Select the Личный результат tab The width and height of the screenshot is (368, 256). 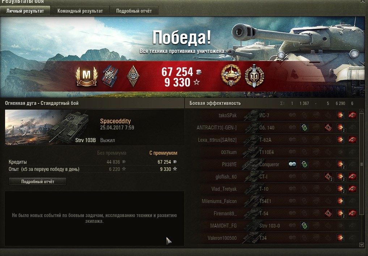tap(25, 11)
